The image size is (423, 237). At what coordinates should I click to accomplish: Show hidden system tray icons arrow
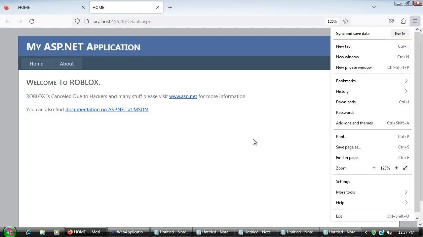pyautogui.click(x=366, y=232)
